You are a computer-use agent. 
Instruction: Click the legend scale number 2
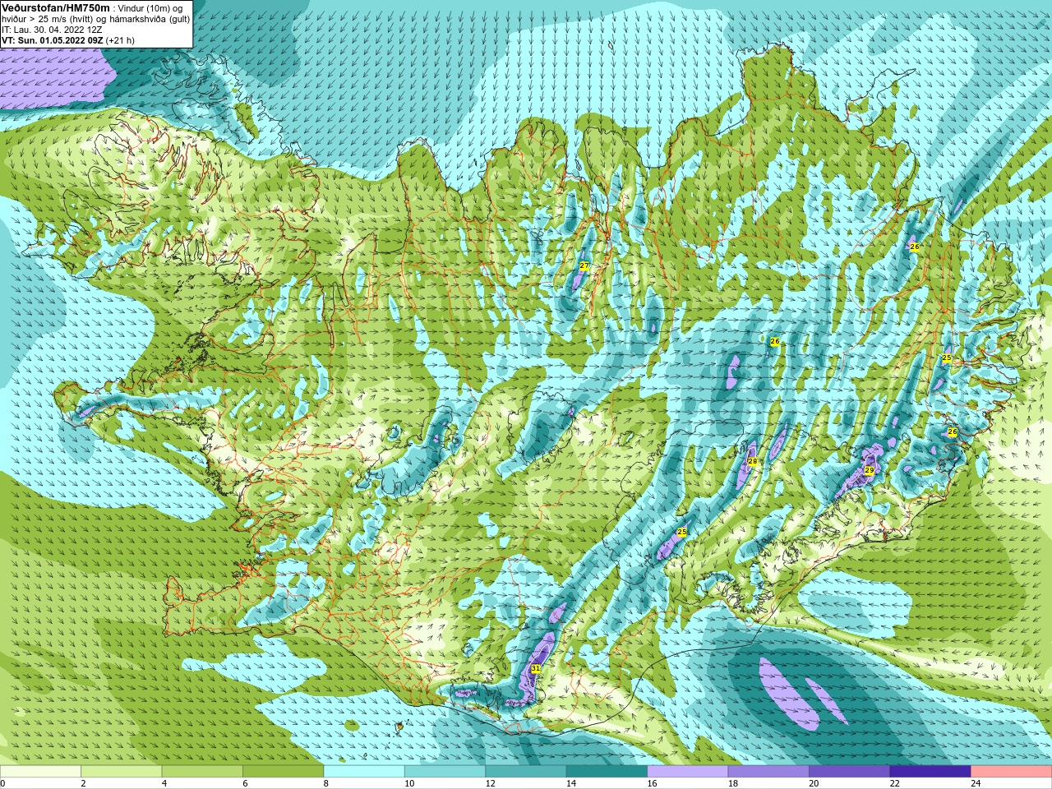[x=83, y=783]
